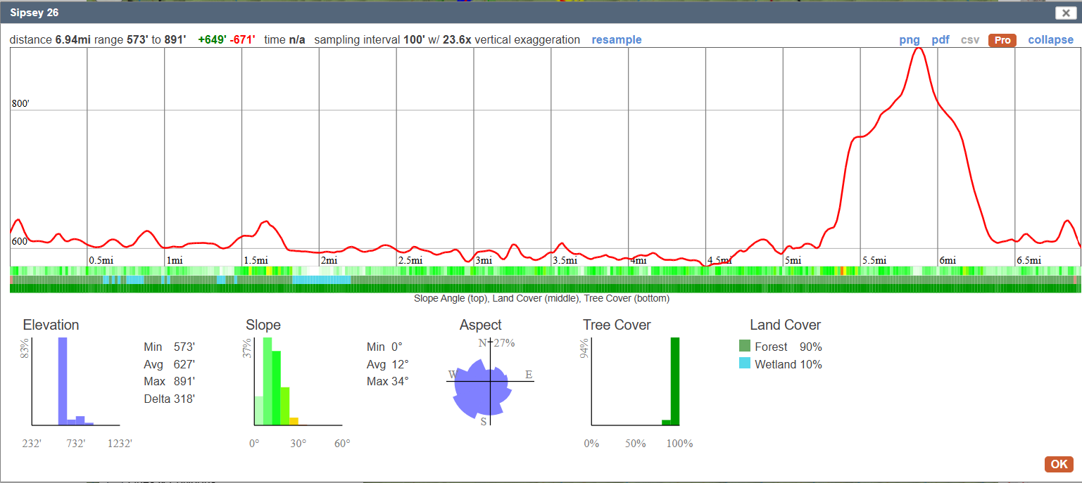Click the "Tree Cover" section heading
This screenshot has width=1082, height=483.
click(617, 325)
